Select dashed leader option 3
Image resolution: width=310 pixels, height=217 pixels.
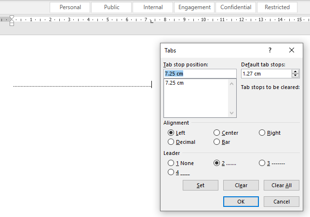pos(262,163)
